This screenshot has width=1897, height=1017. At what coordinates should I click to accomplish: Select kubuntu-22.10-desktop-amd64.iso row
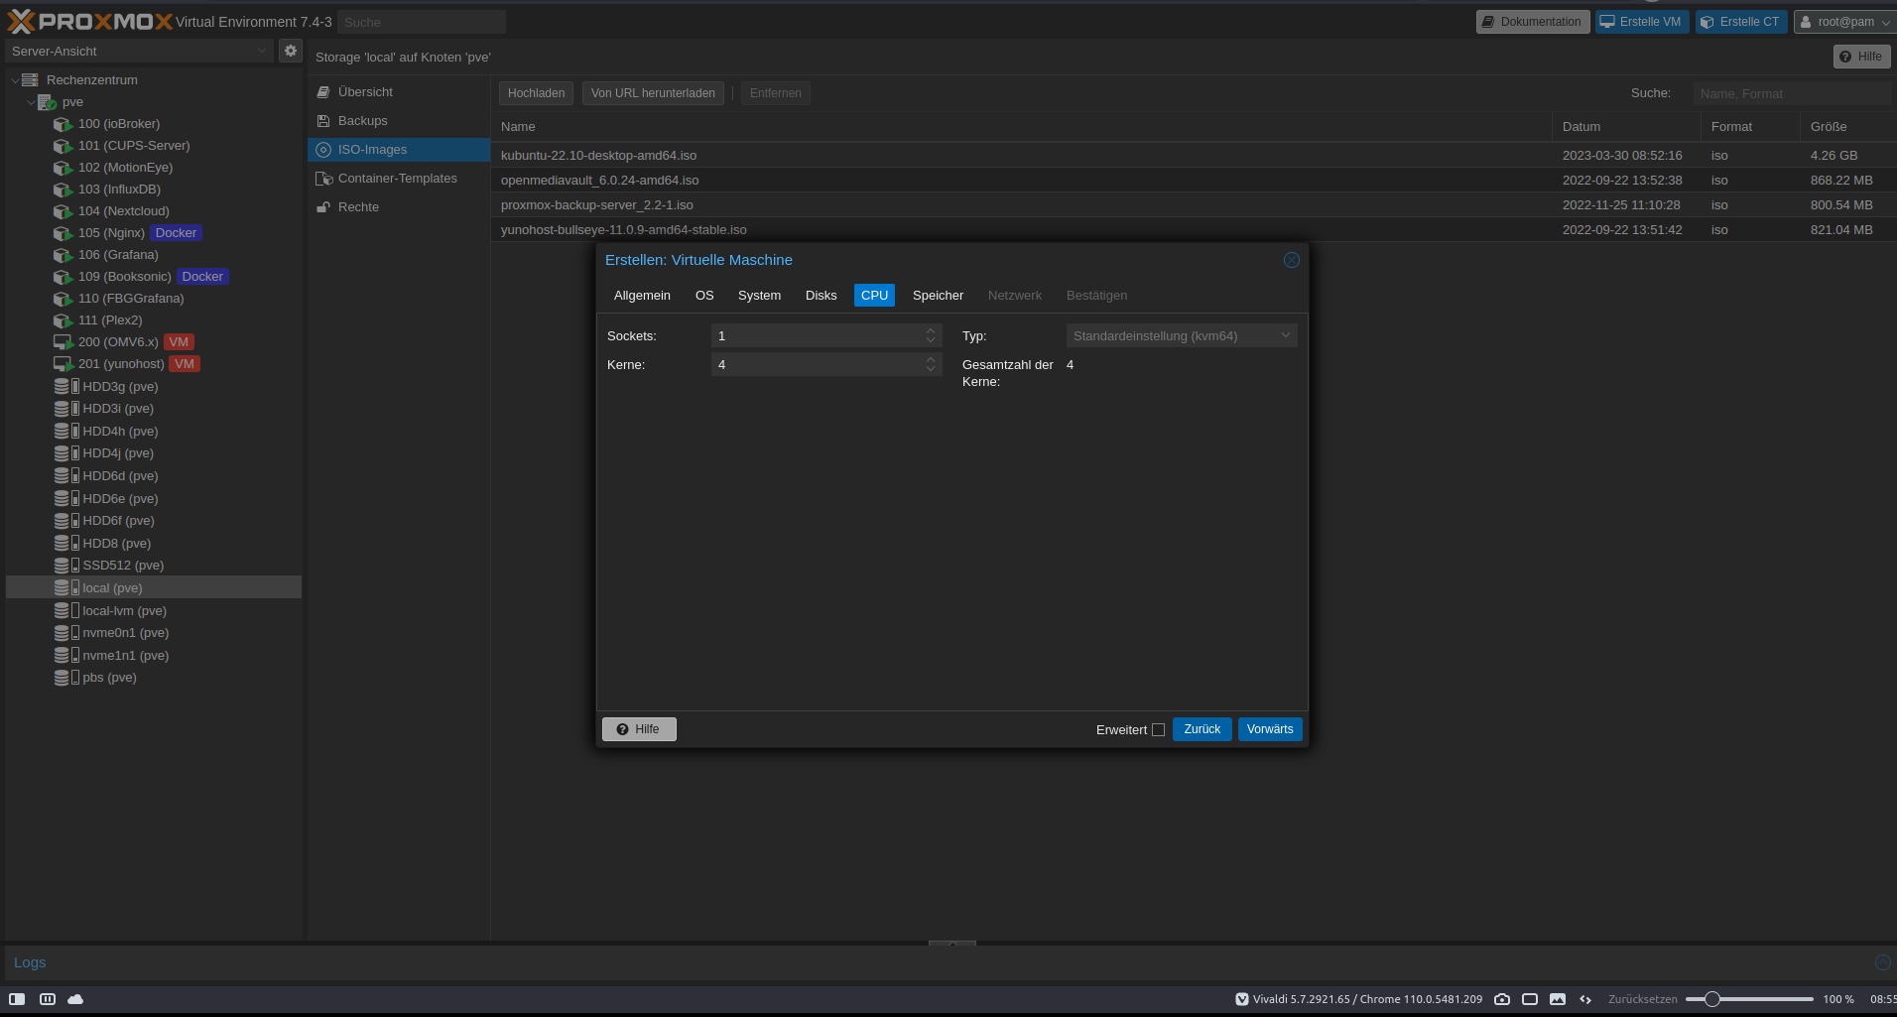[x=1194, y=156]
